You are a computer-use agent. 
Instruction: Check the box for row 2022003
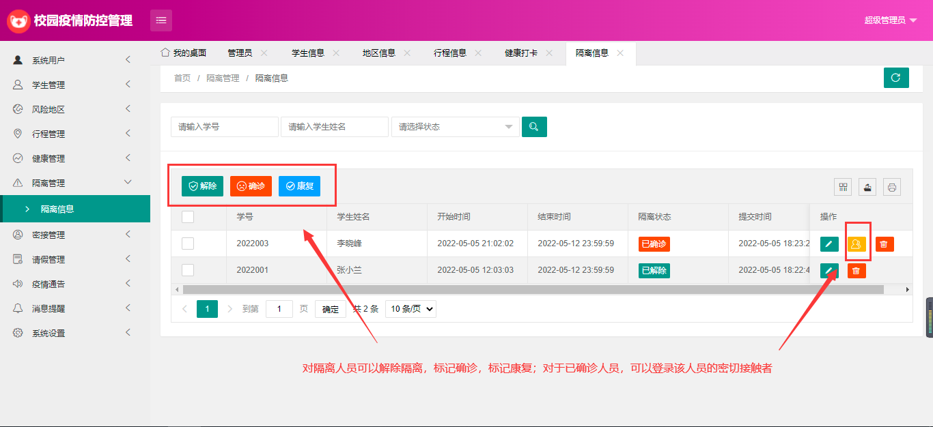click(188, 244)
